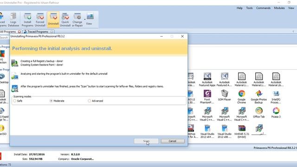Select Foxit PhantomPDF program icon
297x167 pixels.
[x=207, y=97]
